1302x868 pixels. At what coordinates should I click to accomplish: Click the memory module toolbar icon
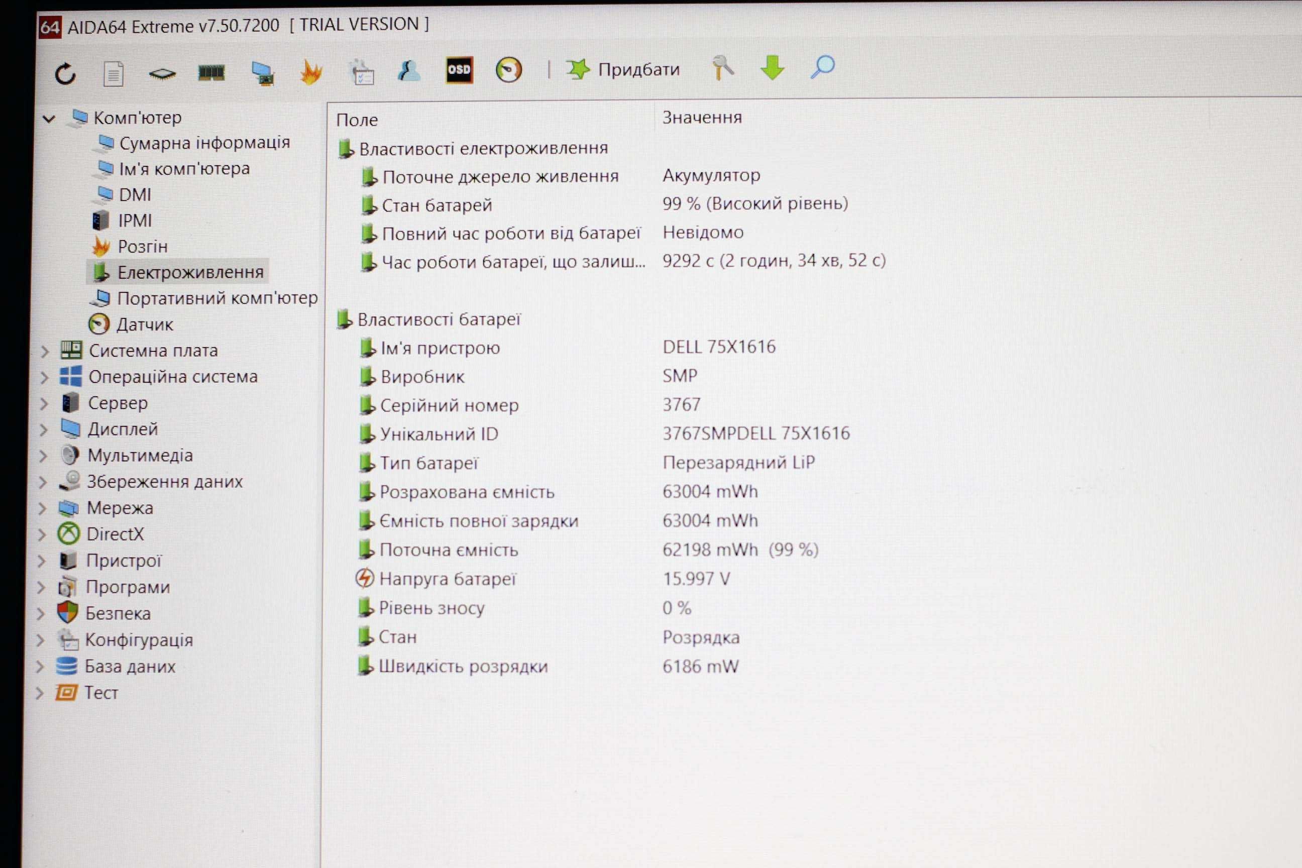click(x=211, y=72)
